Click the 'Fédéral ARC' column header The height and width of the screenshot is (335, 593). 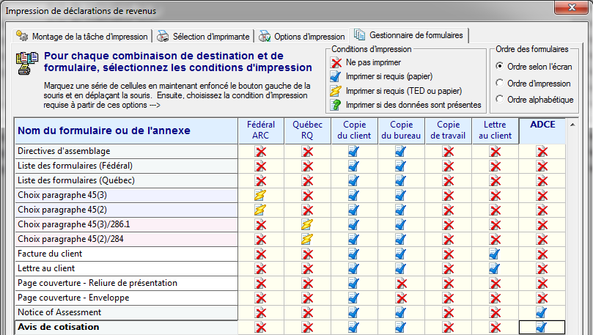click(x=260, y=130)
